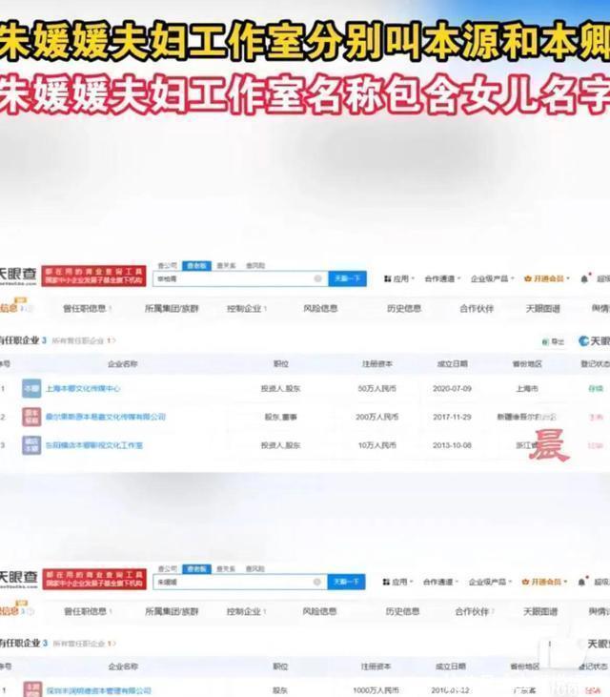Select the 查公司 search tab in the 深圳 panel
This screenshot has height=697, width=610.
[x=167, y=568]
